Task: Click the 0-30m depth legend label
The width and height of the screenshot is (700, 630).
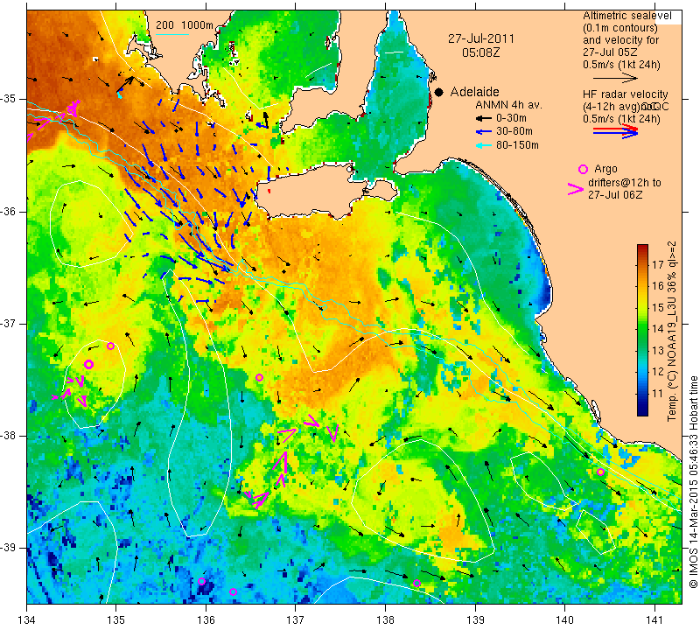Action: [x=511, y=118]
